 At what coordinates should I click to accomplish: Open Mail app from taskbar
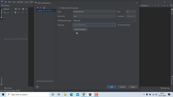(78, 95)
